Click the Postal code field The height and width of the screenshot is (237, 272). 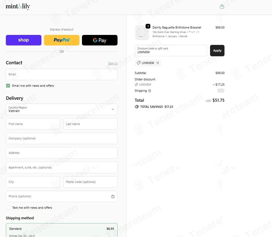coord(90,182)
